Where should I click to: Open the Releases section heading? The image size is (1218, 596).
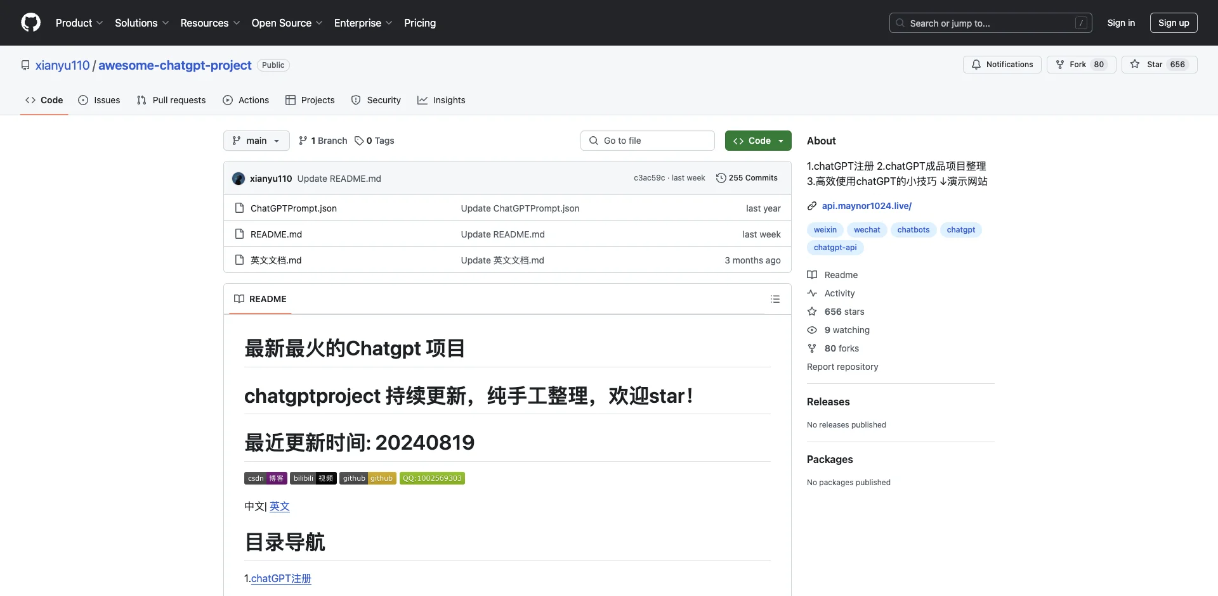coord(828,402)
